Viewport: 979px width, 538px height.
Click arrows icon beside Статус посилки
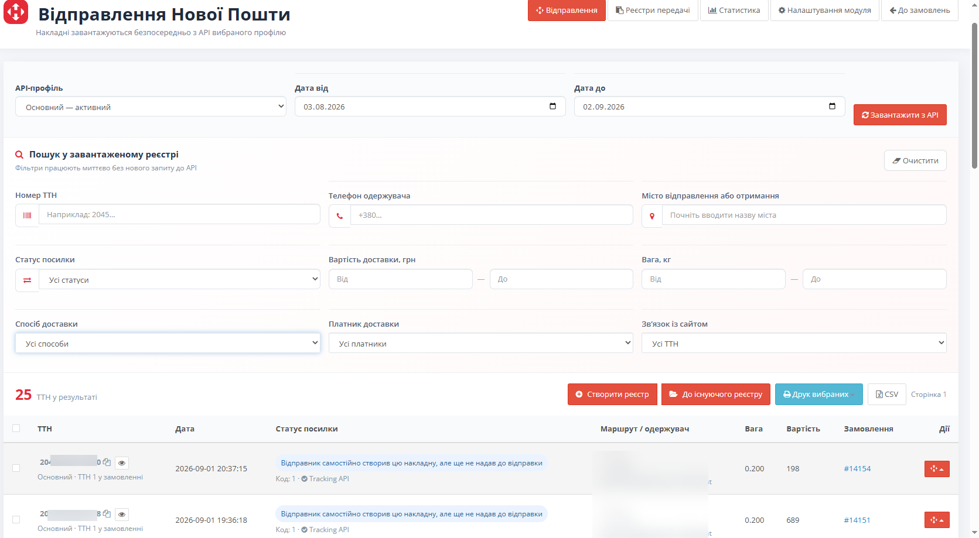[27, 280]
